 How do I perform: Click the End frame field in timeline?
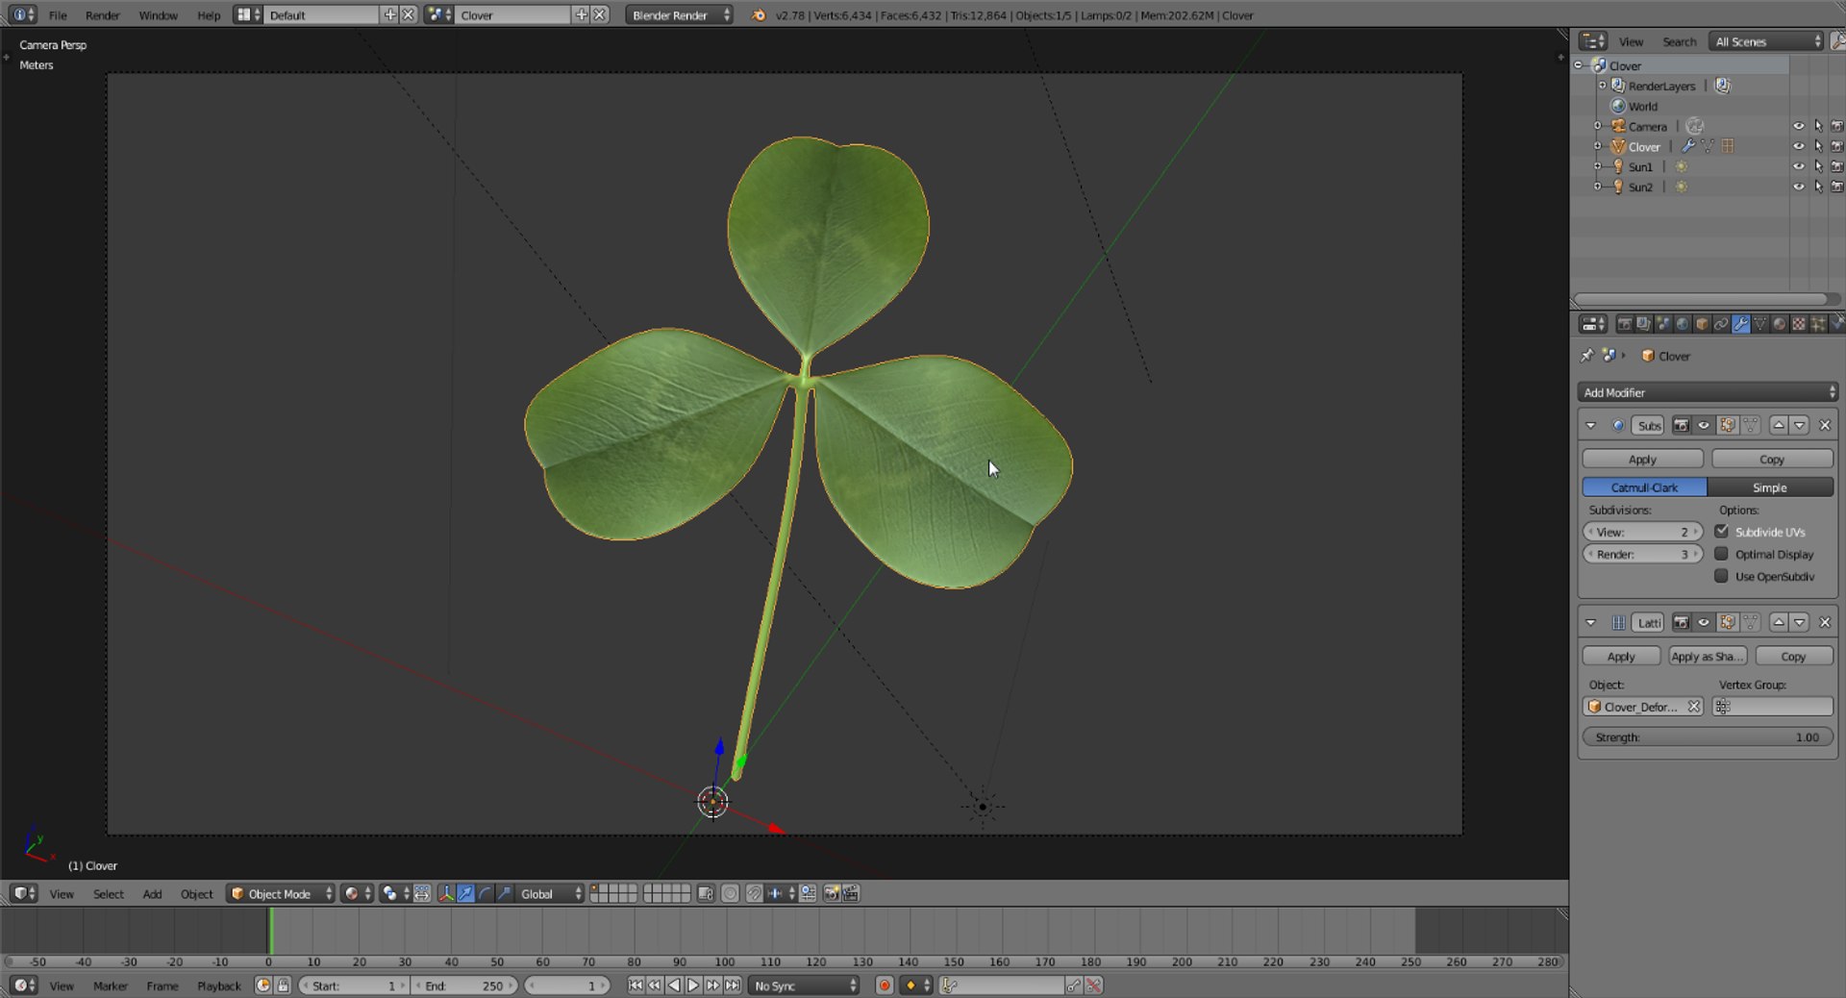coord(465,986)
